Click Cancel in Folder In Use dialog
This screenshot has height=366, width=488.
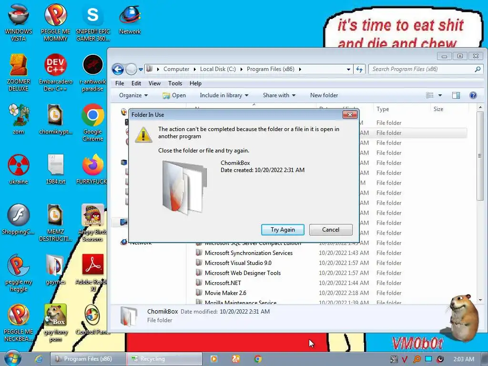click(331, 230)
